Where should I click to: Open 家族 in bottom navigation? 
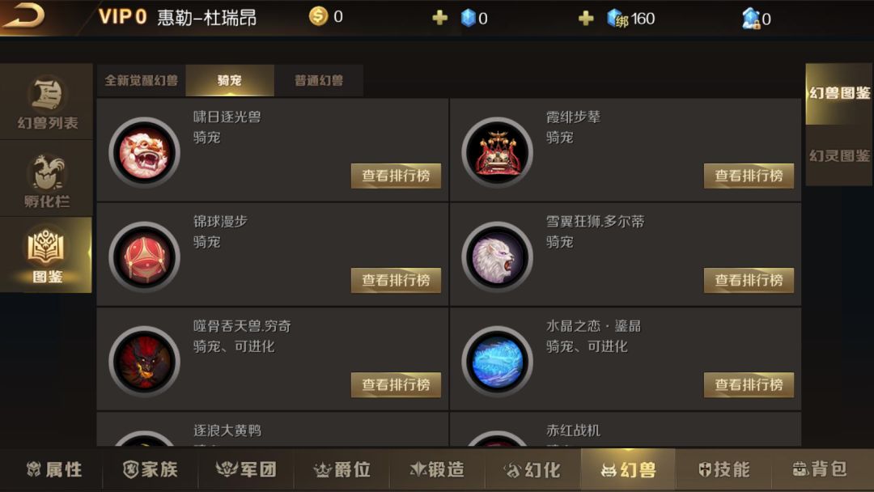click(150, 469)
